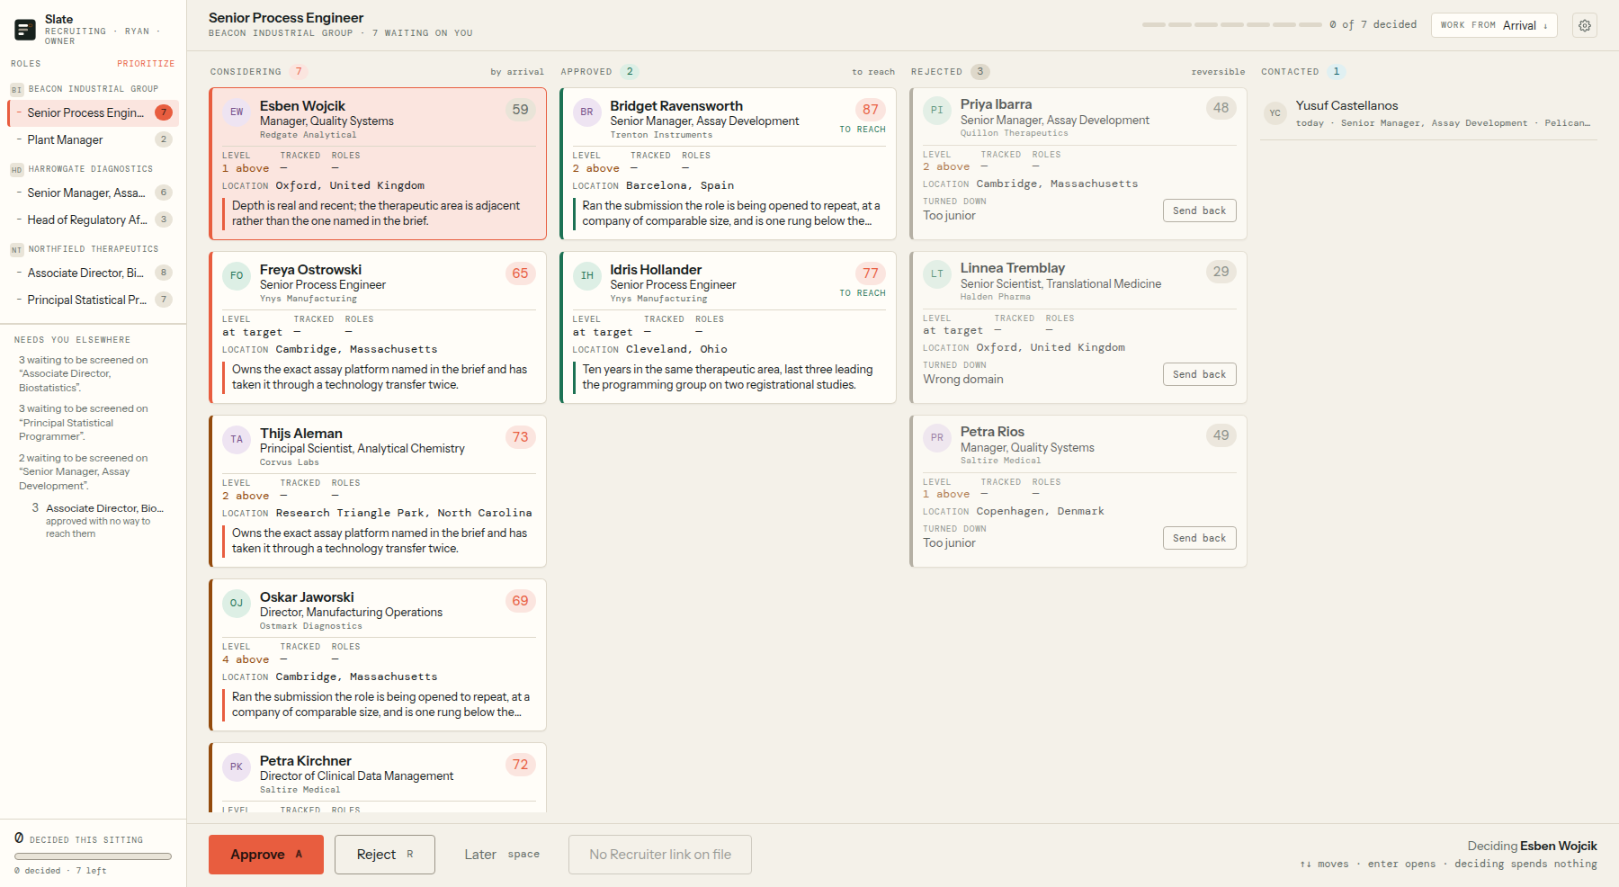Click the HD Harrowgate Diagnostics badge
1619x887 pixels.
click(16, 170)
